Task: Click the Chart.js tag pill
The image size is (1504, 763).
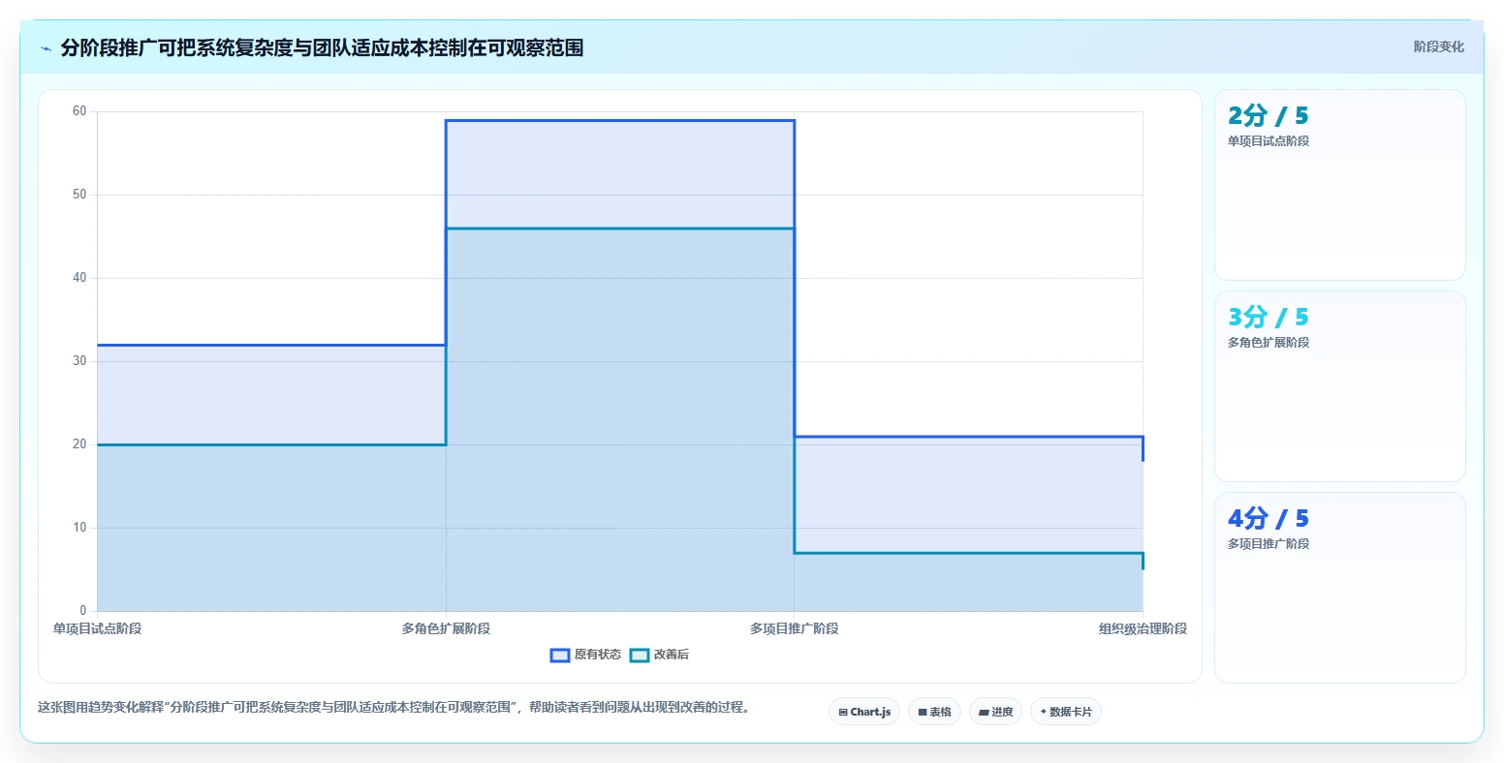Action: (x=864, y=712)
